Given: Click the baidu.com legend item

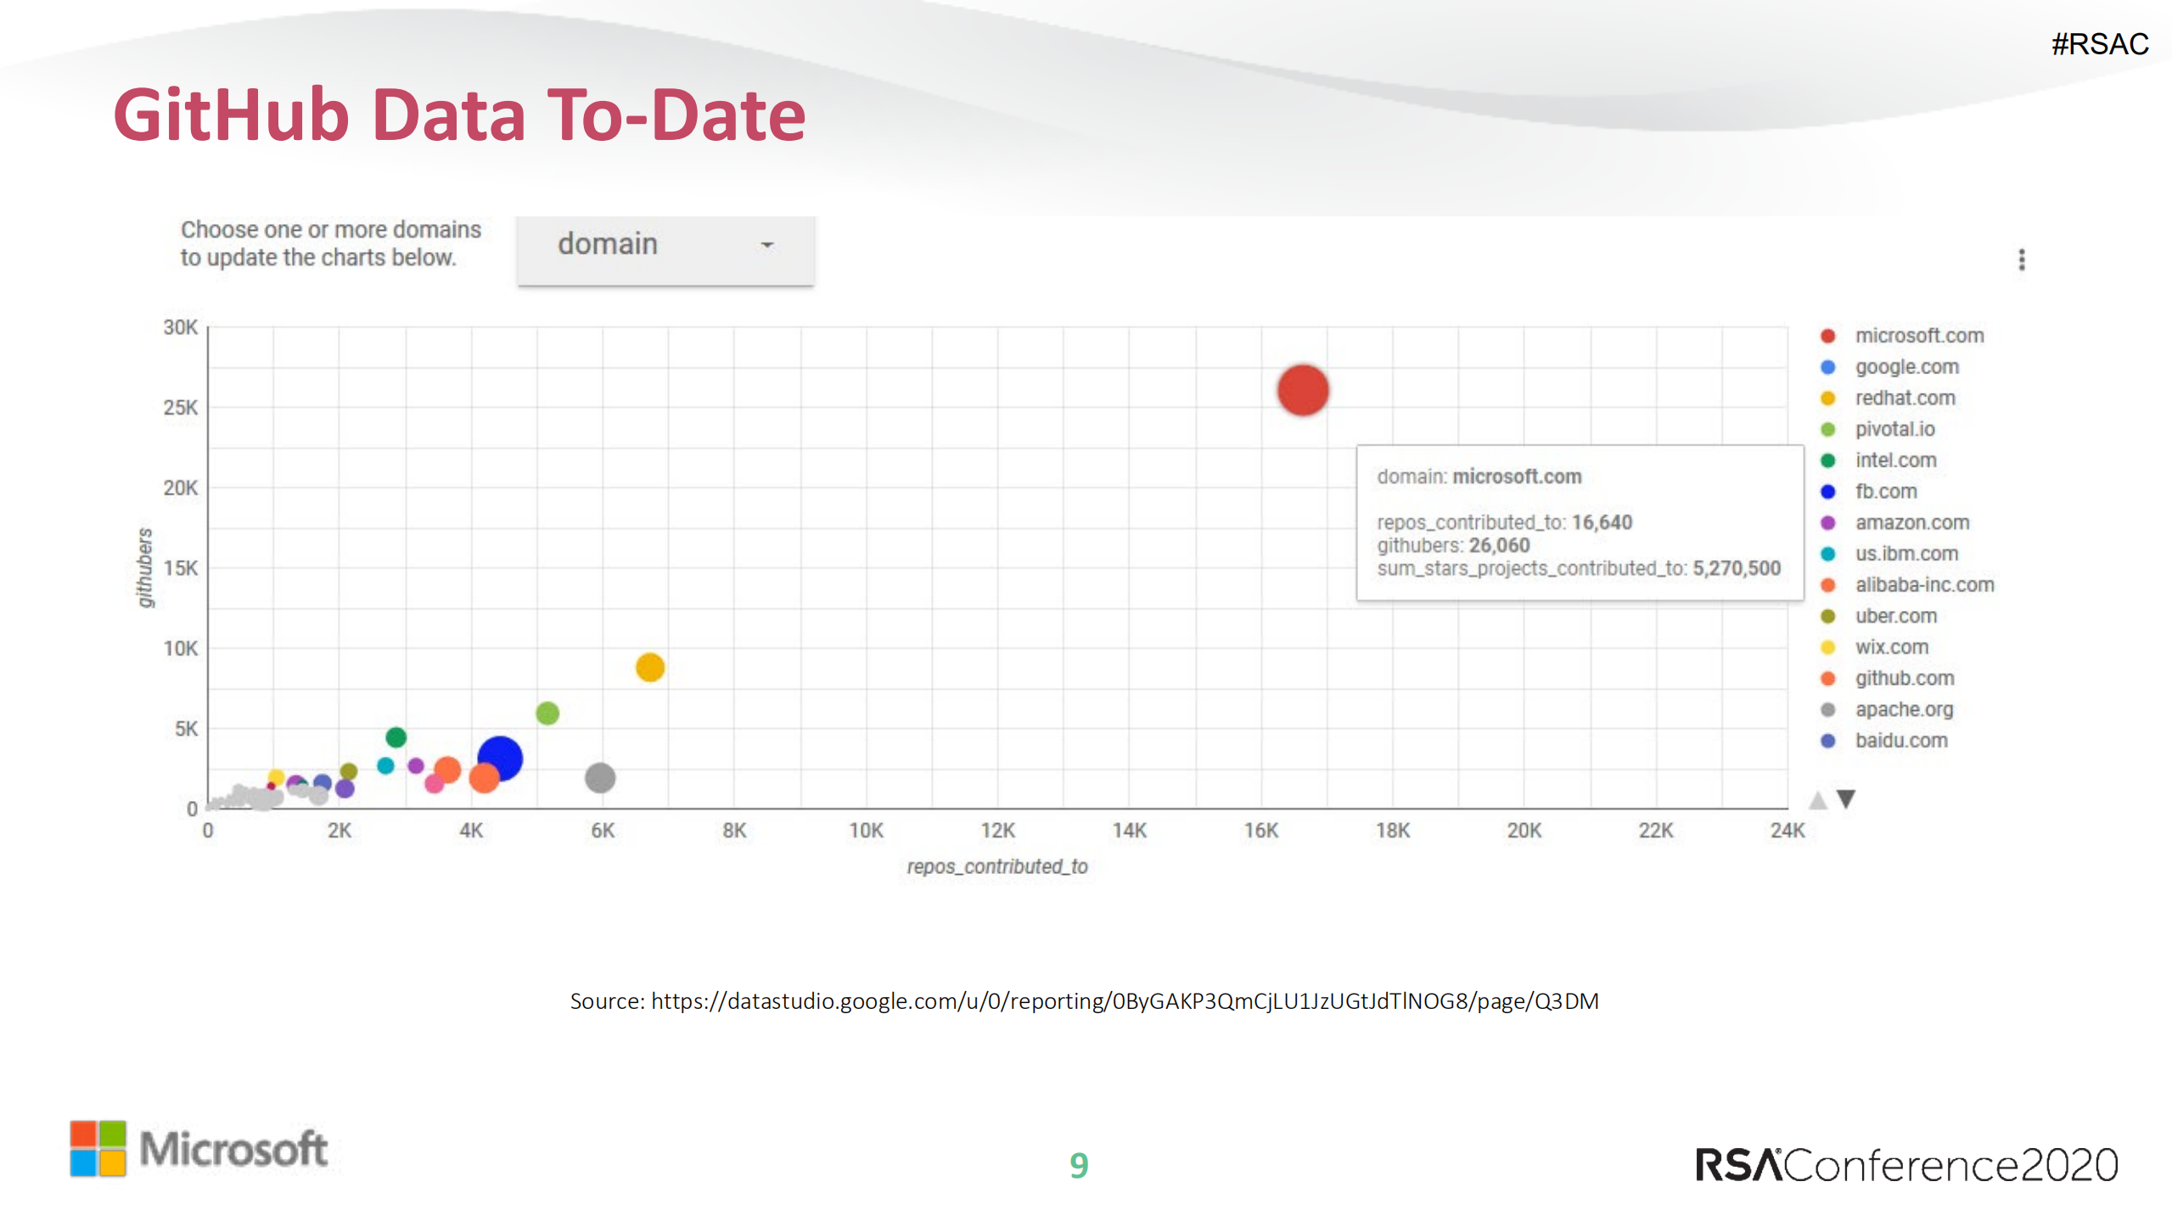Looking at the screenshot, I should point(1900,741).
